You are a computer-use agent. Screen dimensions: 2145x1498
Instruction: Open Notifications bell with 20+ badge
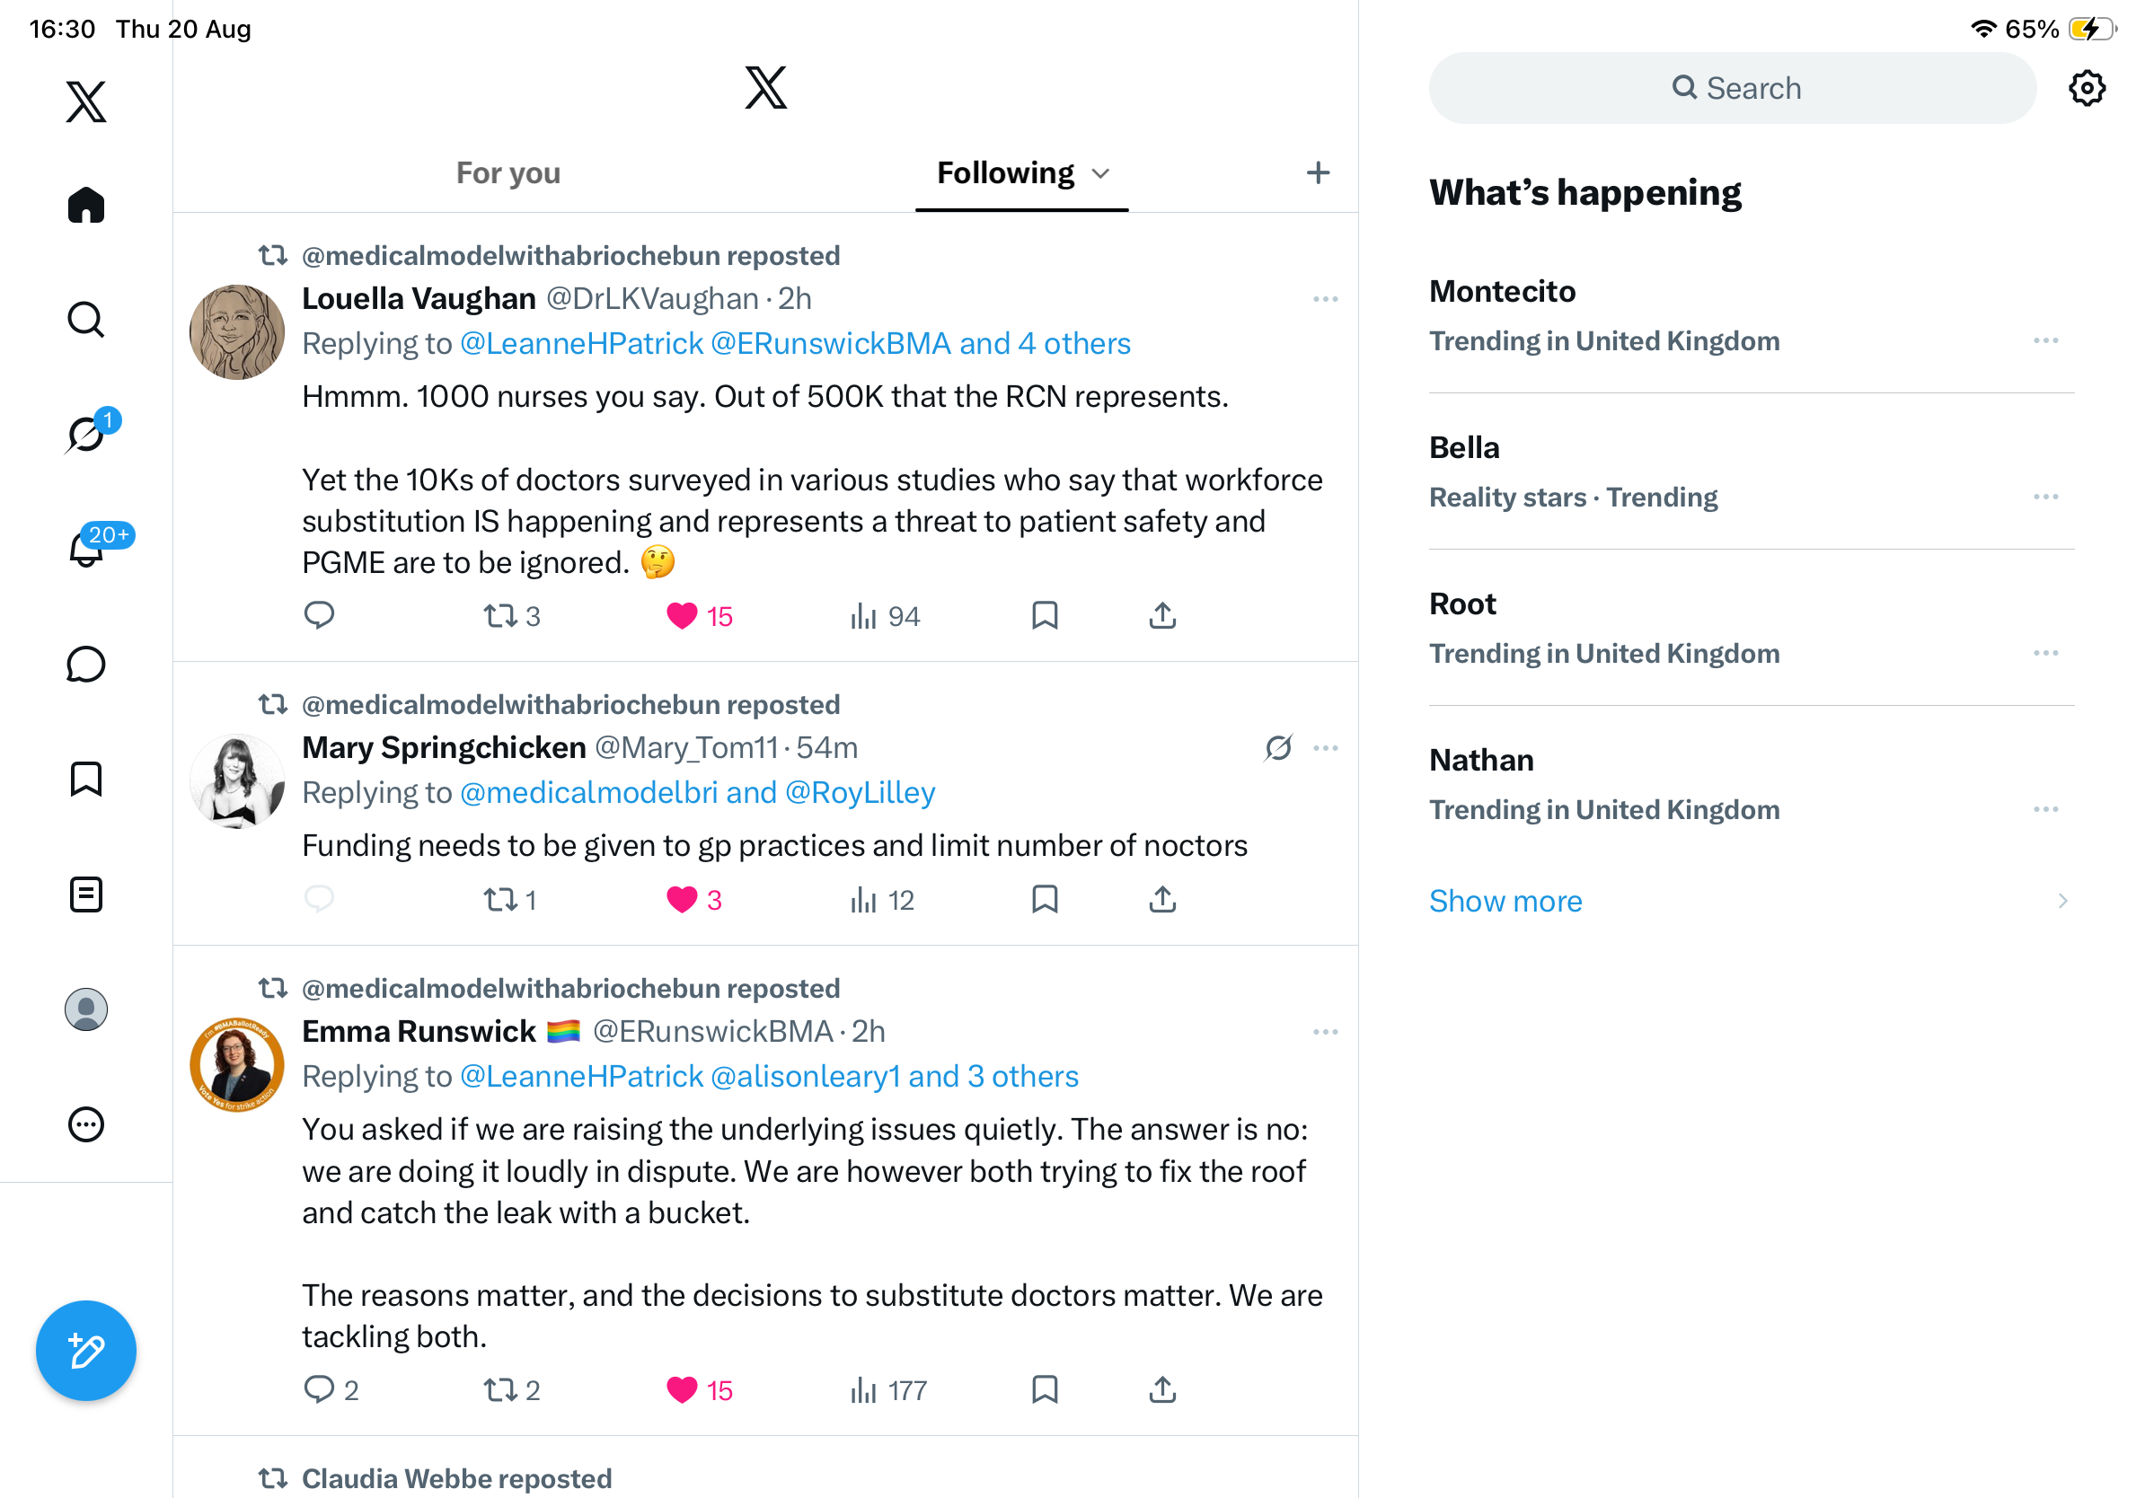point(86,548)
